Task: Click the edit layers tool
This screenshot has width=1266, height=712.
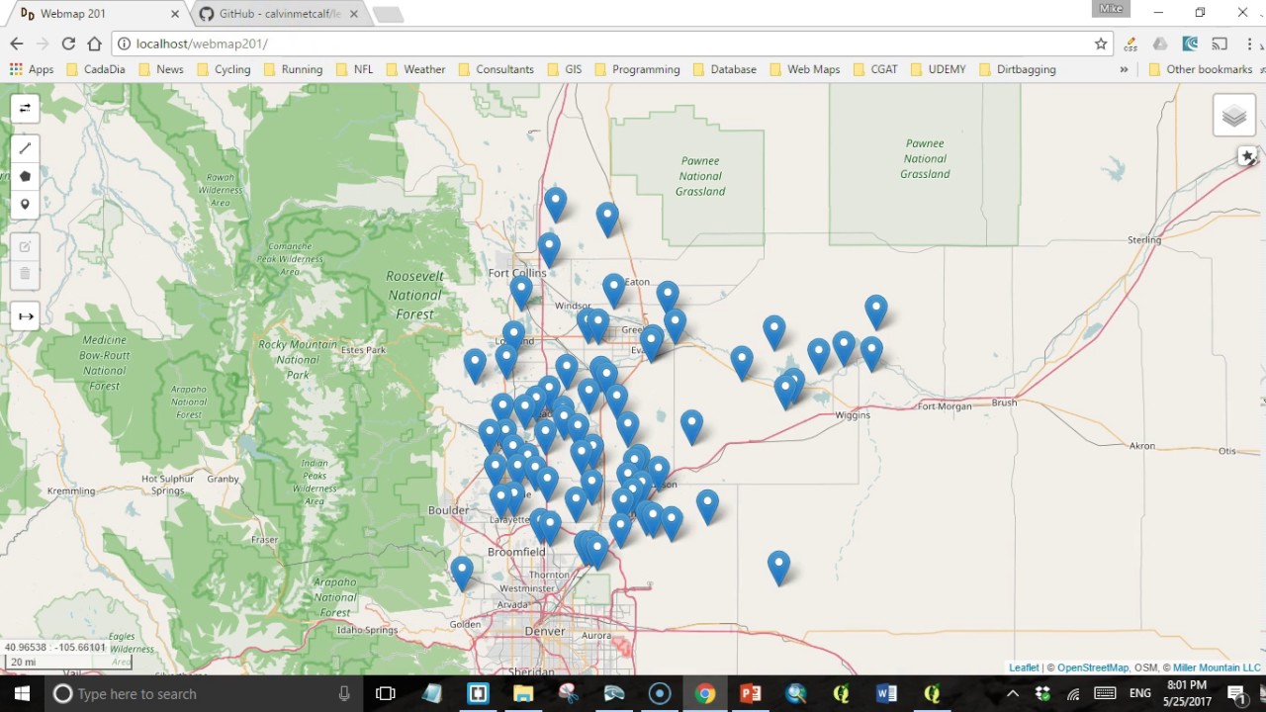Action: [x=25, y=246]
